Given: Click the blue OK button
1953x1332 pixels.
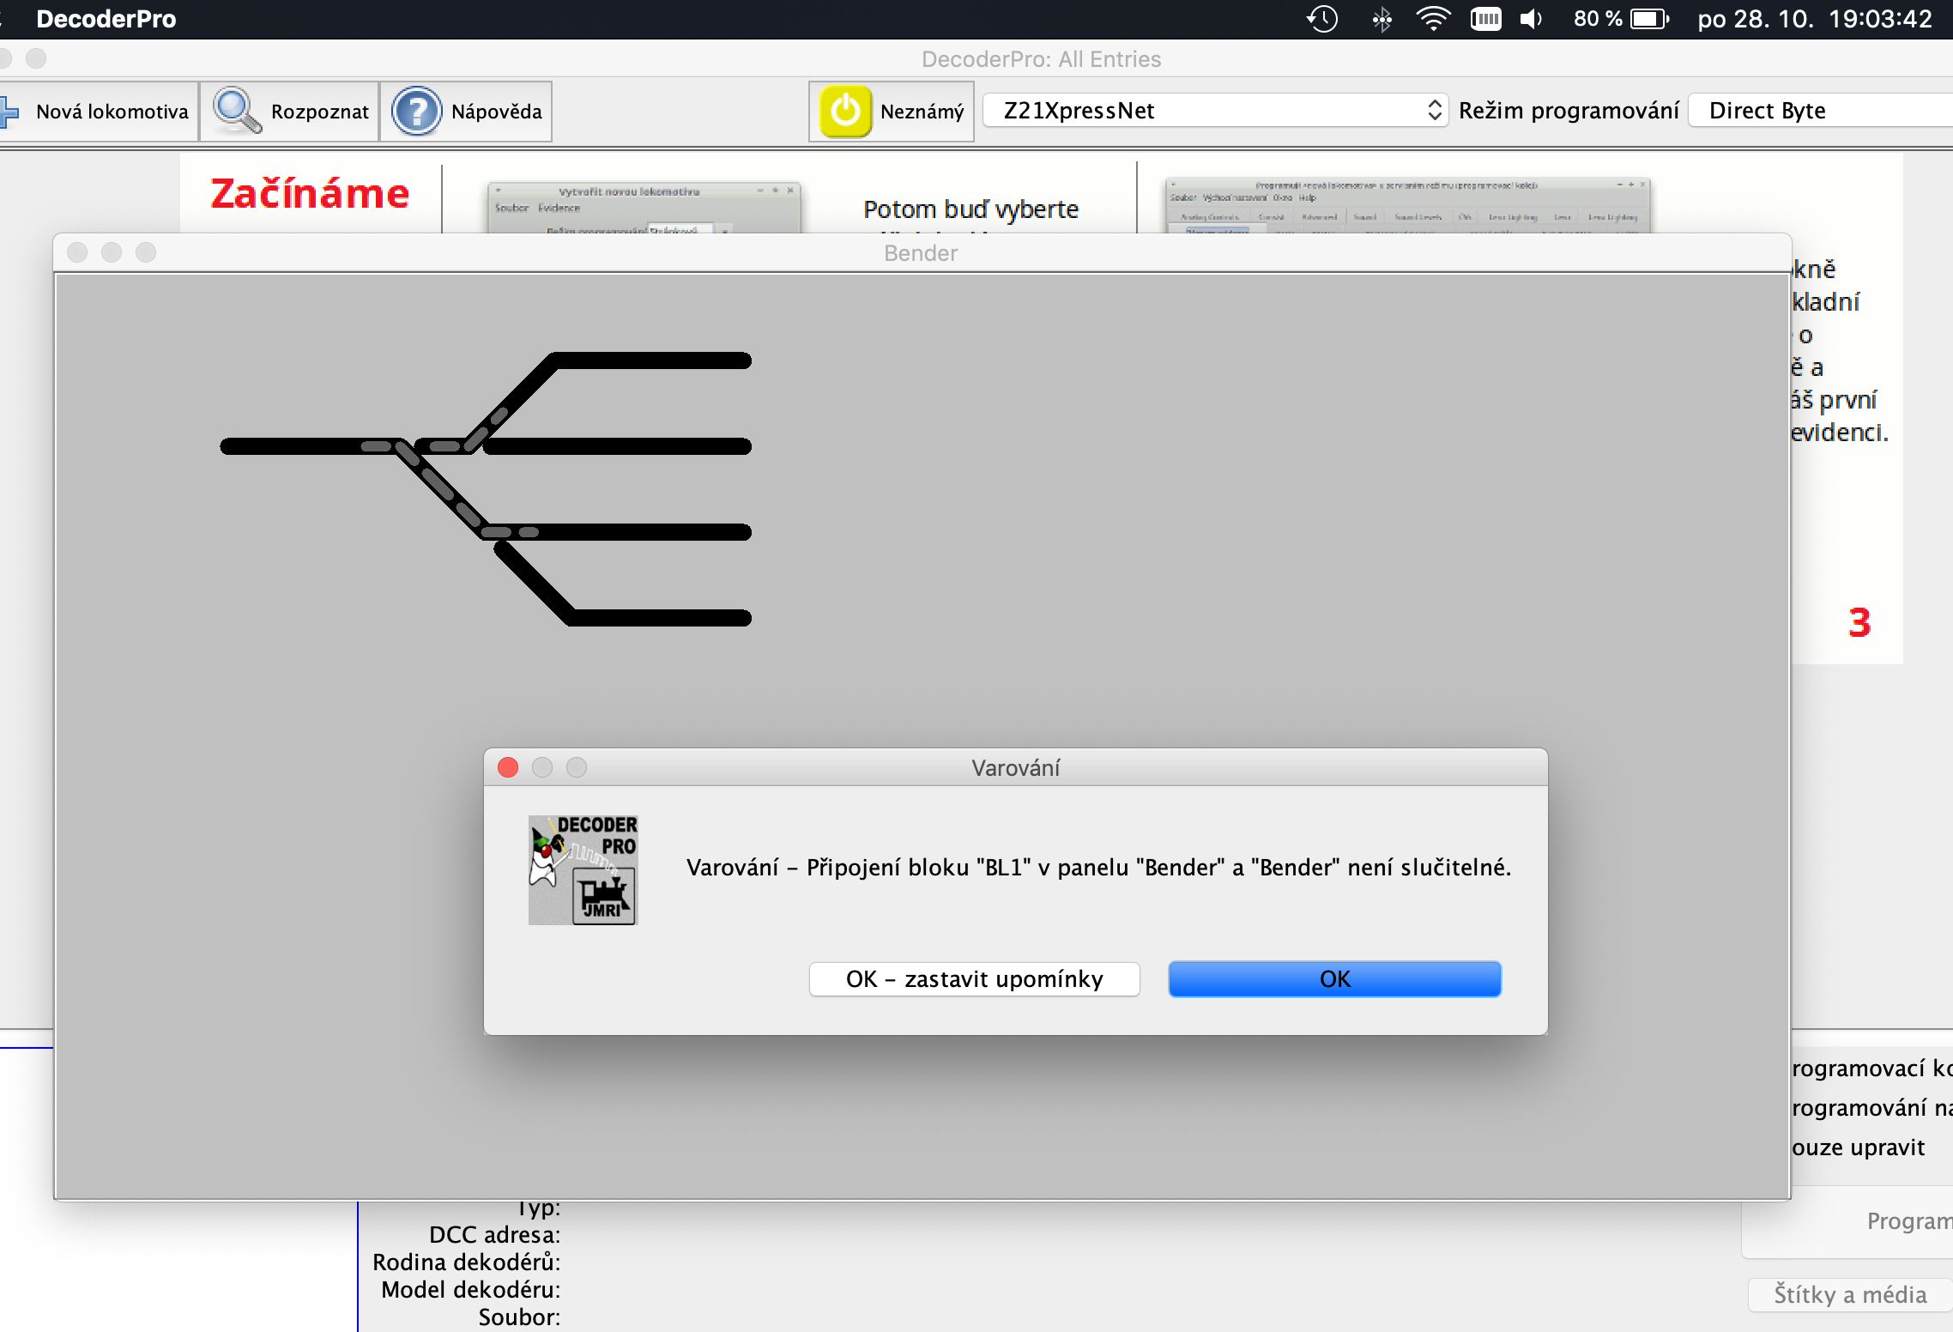Looking at the screenshot, I should (x=1334, y=979).
